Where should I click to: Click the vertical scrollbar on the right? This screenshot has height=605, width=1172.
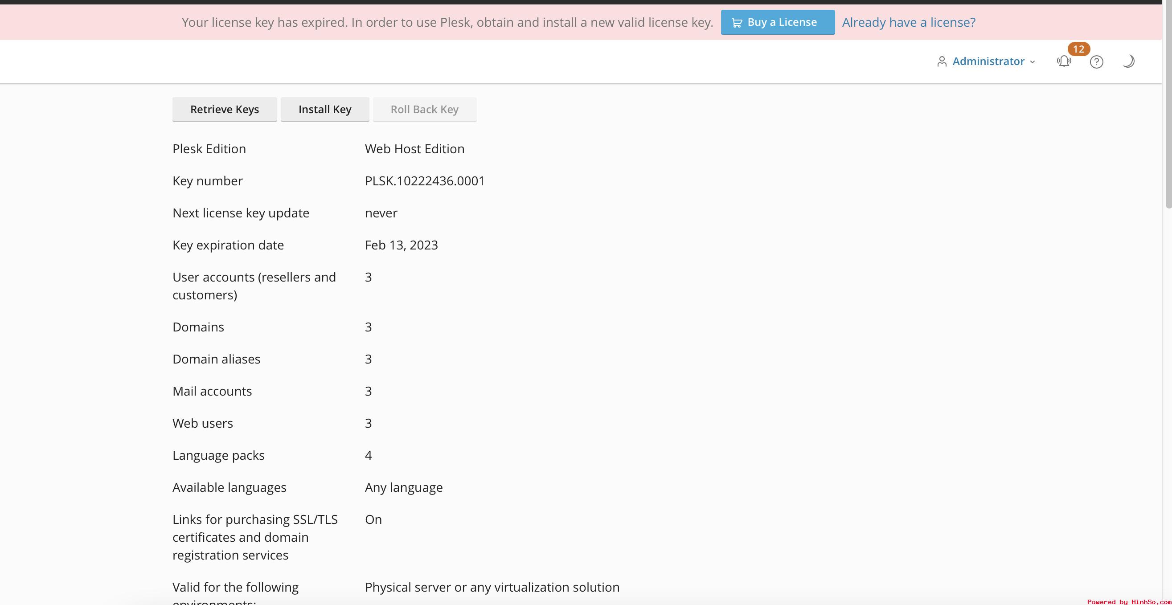(1168, 105)
